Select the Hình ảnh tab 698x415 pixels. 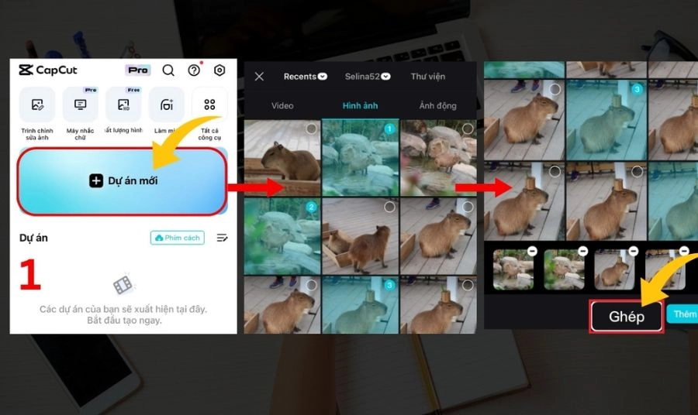360,106
